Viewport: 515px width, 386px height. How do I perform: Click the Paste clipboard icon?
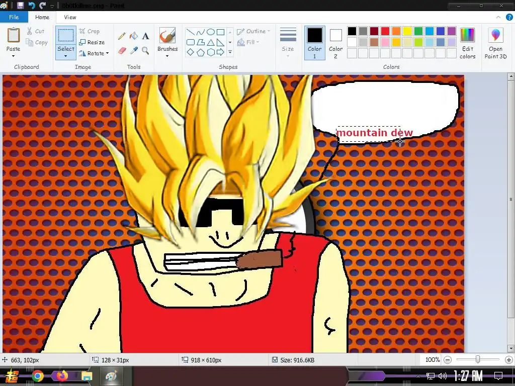(14, 35)
